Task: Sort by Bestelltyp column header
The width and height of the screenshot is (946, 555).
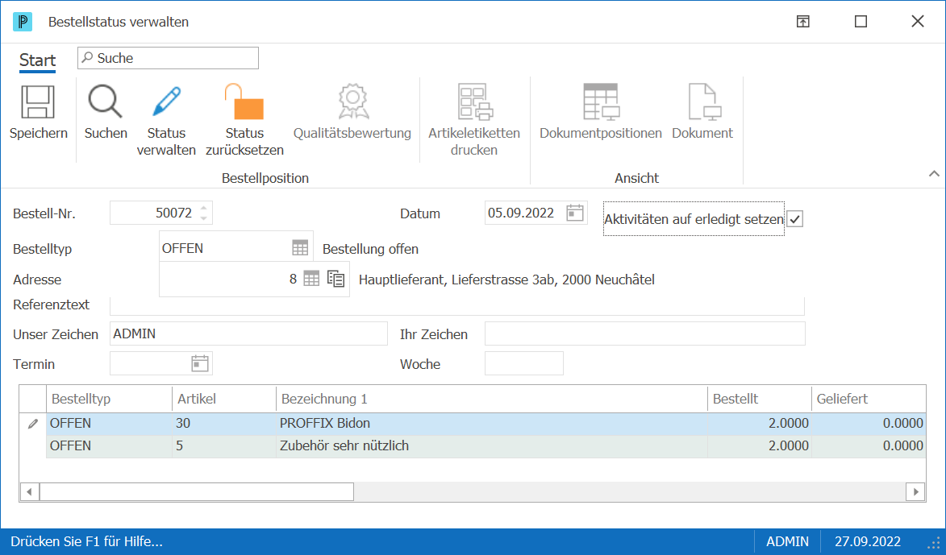Action: 109,399
